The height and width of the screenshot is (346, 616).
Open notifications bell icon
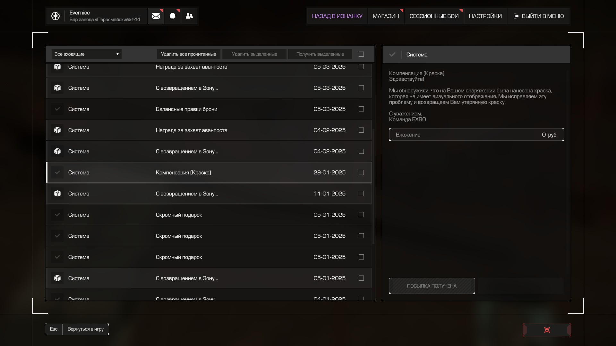point(173,16)
